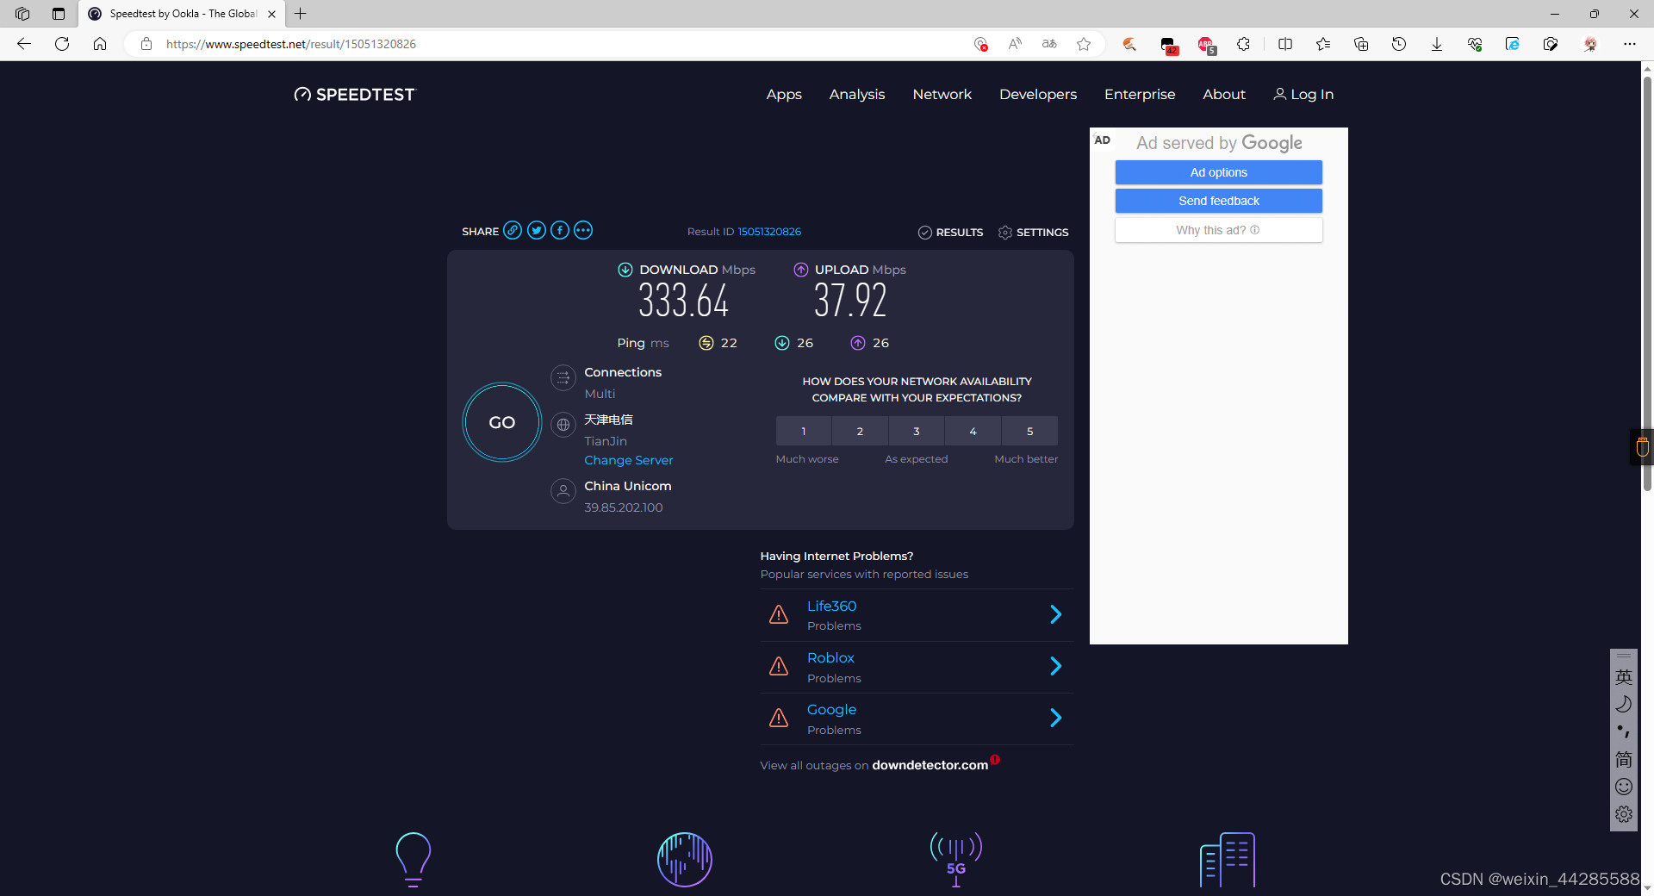Open more share options icon
The image size is (1654, 896).
tap(583, 230)
